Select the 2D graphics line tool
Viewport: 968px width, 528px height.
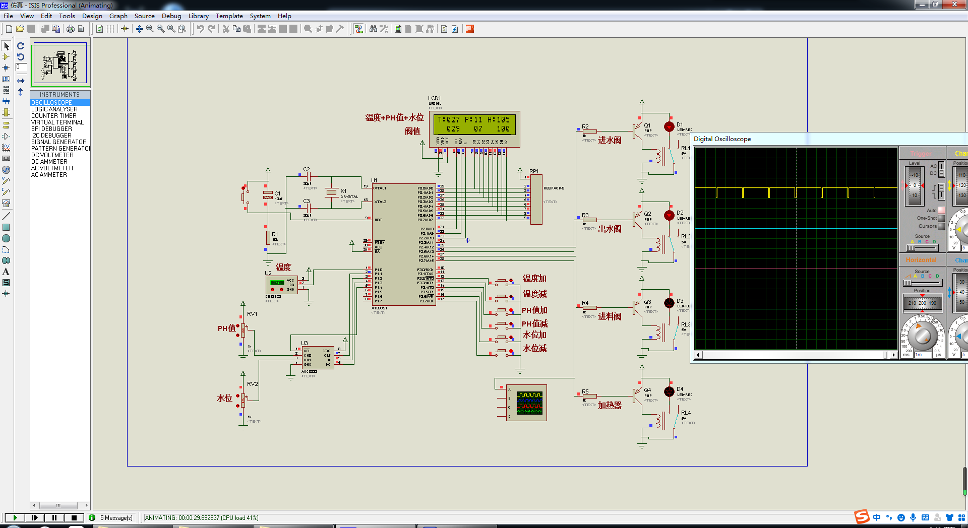tap(6, 216)
